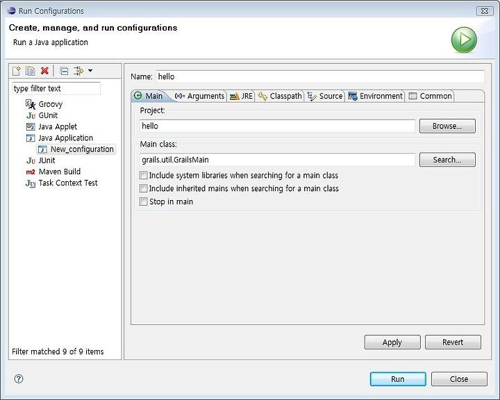Open the JRE tab
This screenshot has height=400, width=500.
(x=241, y=96)
